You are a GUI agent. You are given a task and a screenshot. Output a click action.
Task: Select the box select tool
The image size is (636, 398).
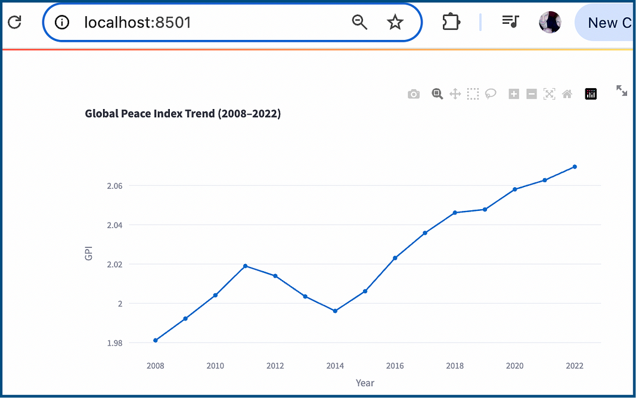click(x=473, y=94)
